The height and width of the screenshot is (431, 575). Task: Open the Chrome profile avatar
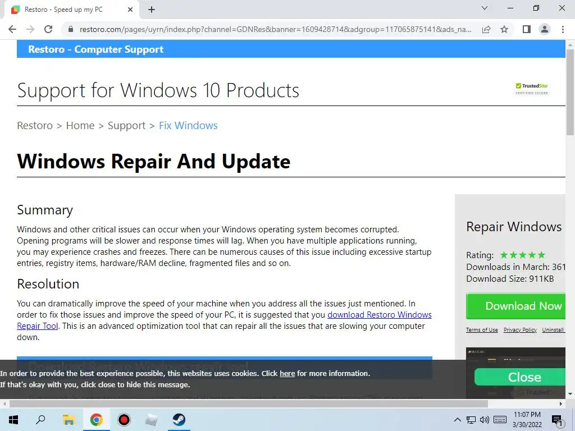click(545, 29)
